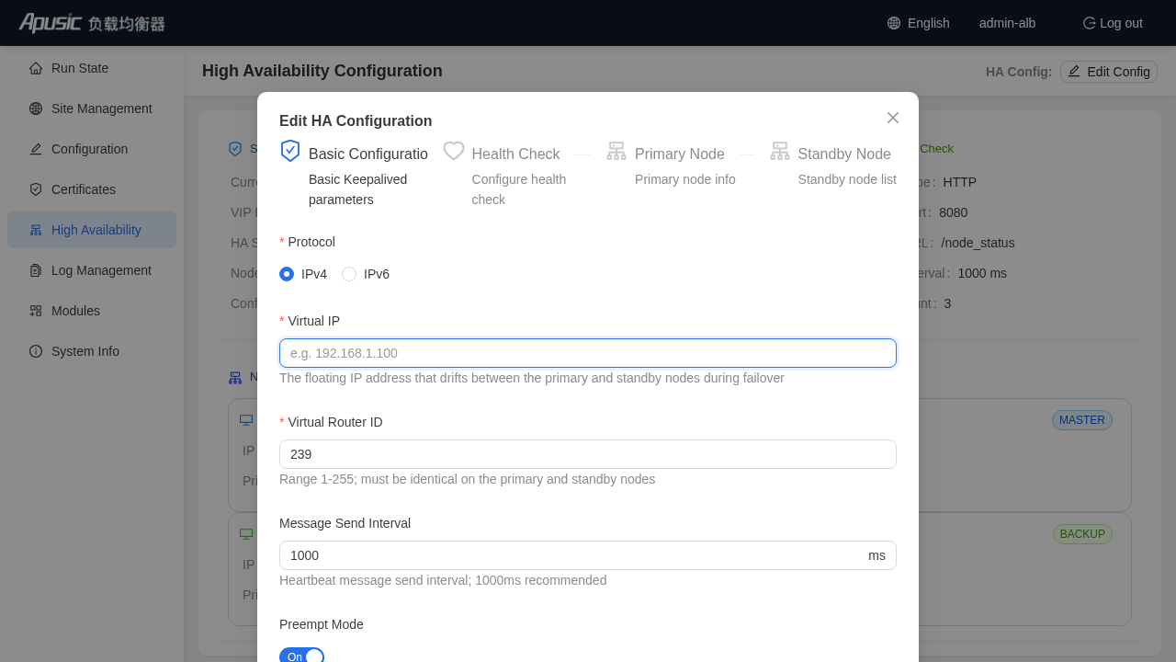
Task: Click the Health Check heart step icon
Action: 454,151
